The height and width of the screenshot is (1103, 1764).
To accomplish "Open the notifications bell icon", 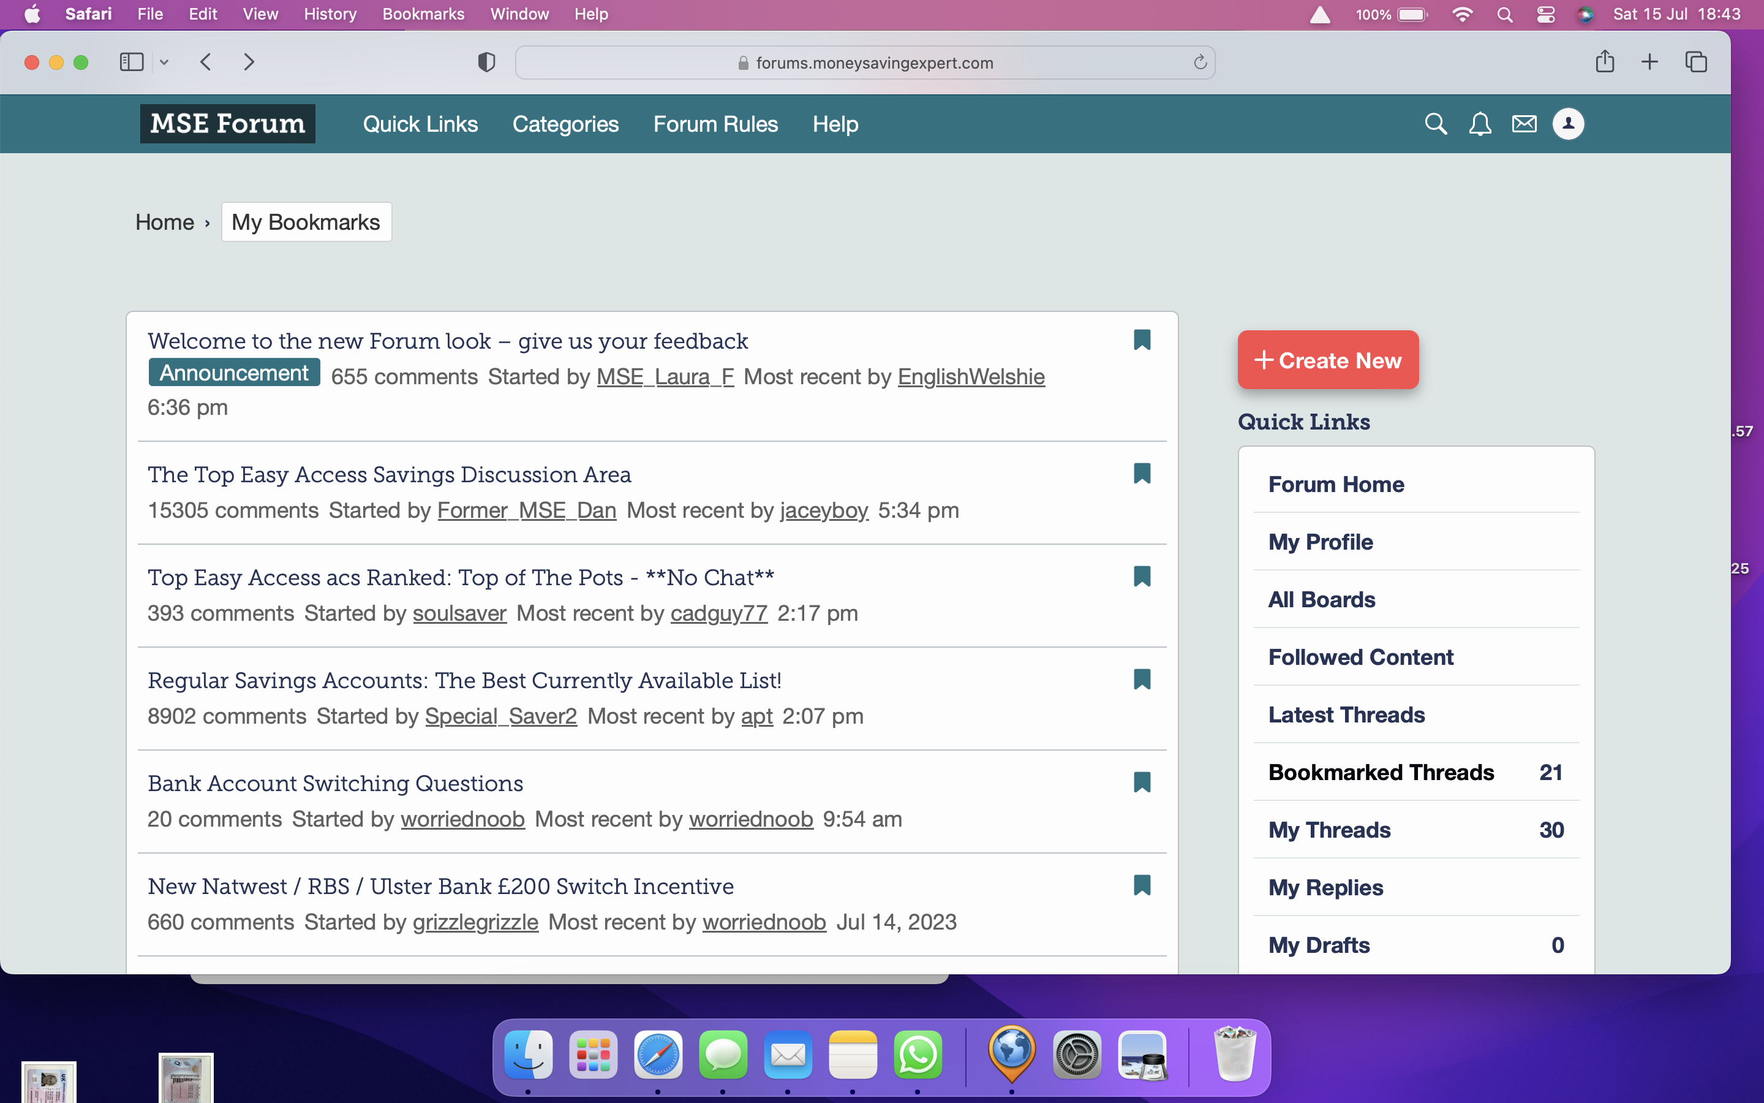I will coord(1480,123).
